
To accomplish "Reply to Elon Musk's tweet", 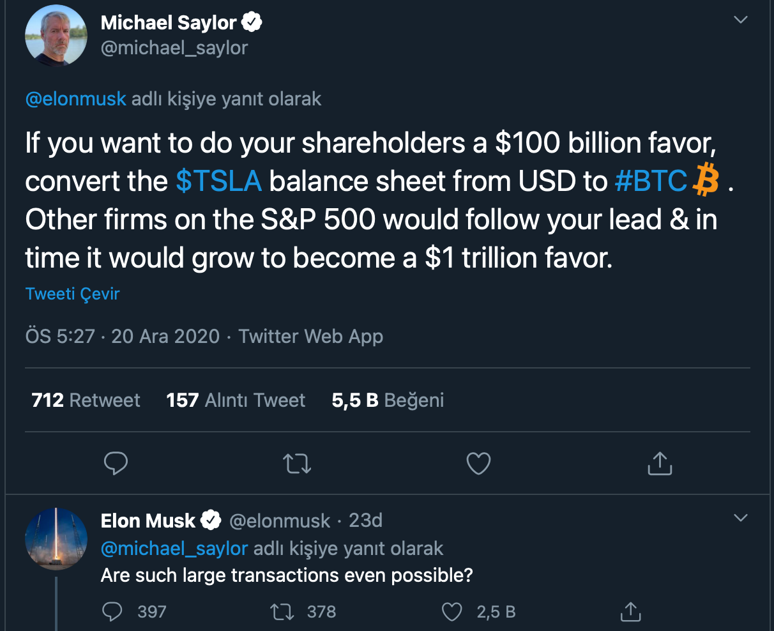I will tap(112, 612).
